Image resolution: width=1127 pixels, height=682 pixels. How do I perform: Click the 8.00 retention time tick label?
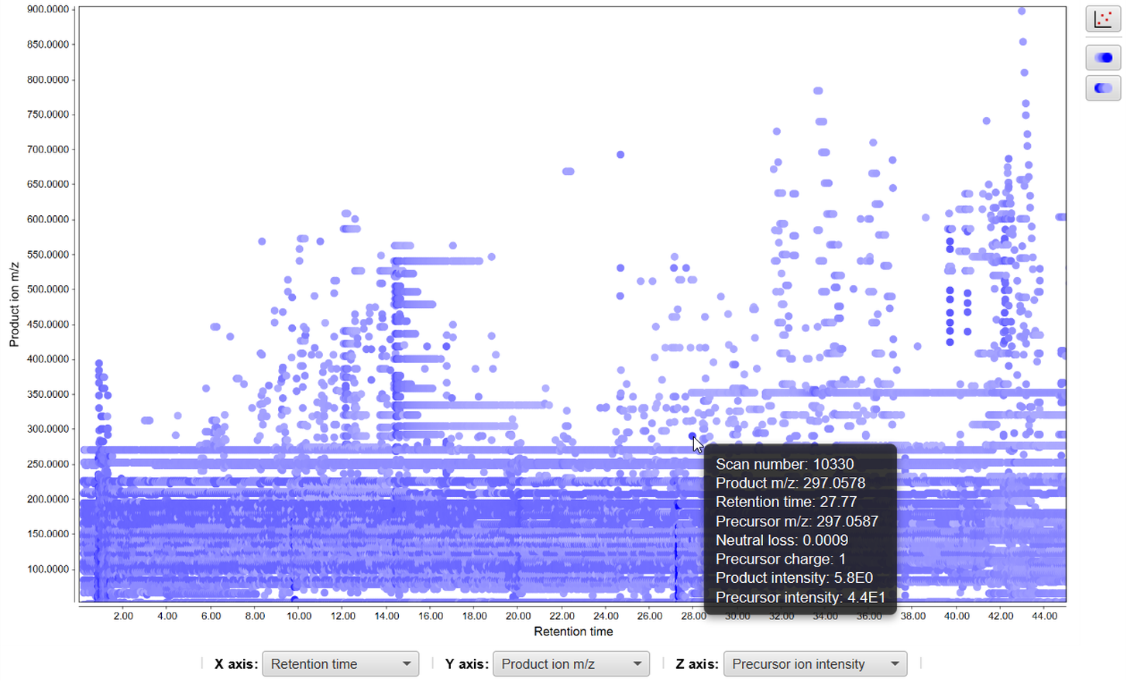[x=255, y=616]
